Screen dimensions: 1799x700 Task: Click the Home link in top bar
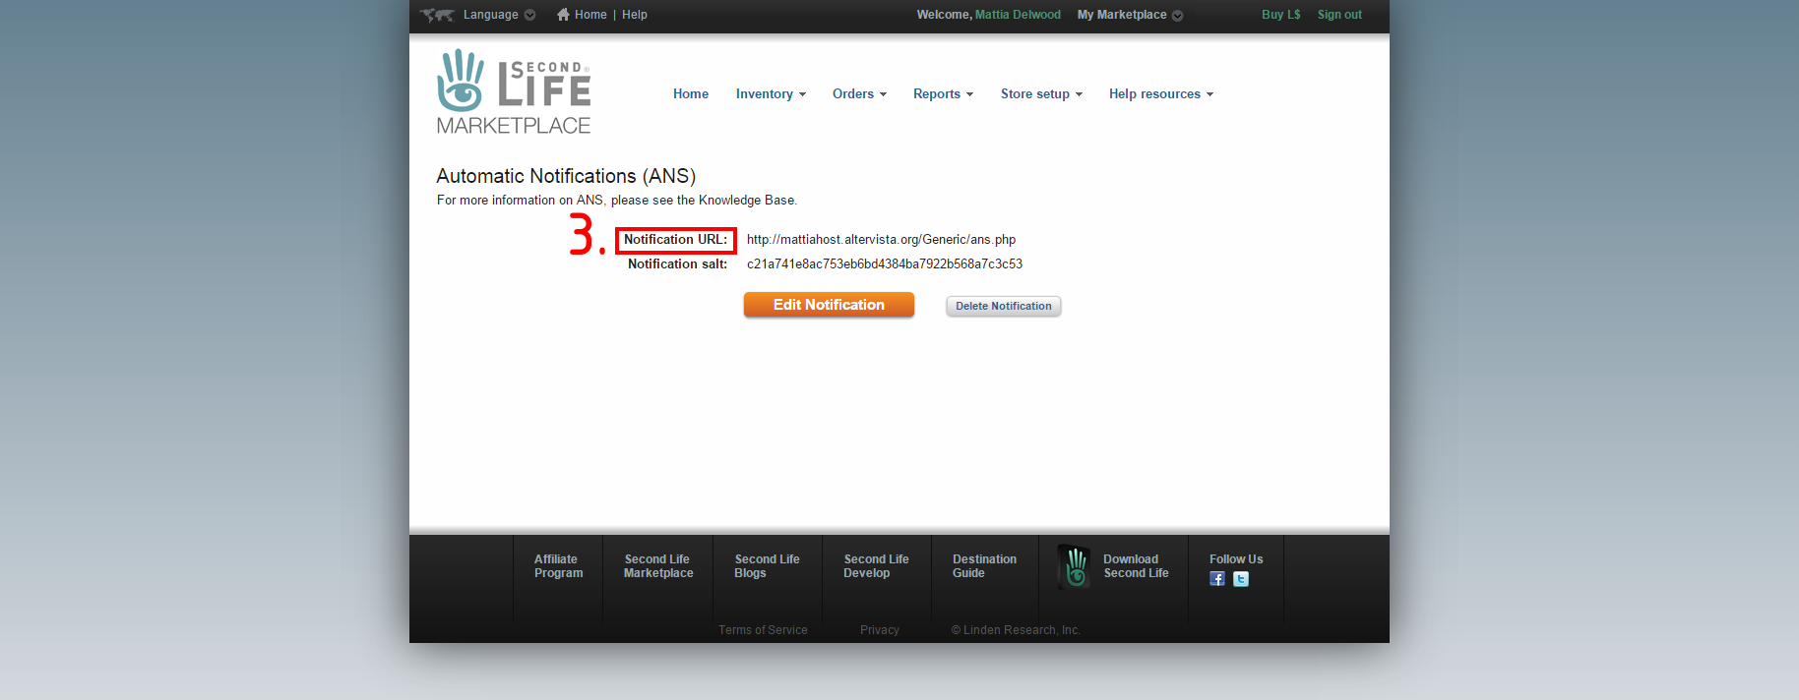590,15
